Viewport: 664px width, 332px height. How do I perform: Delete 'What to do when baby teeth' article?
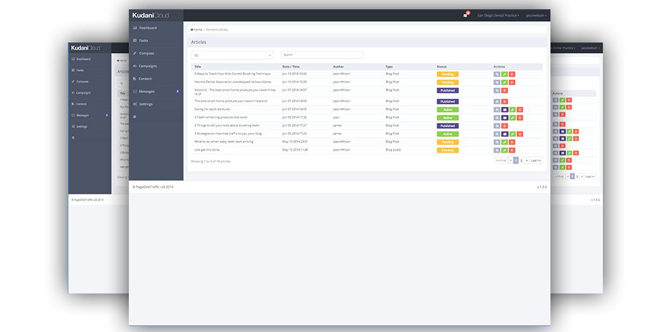click(x=512, y=142)
